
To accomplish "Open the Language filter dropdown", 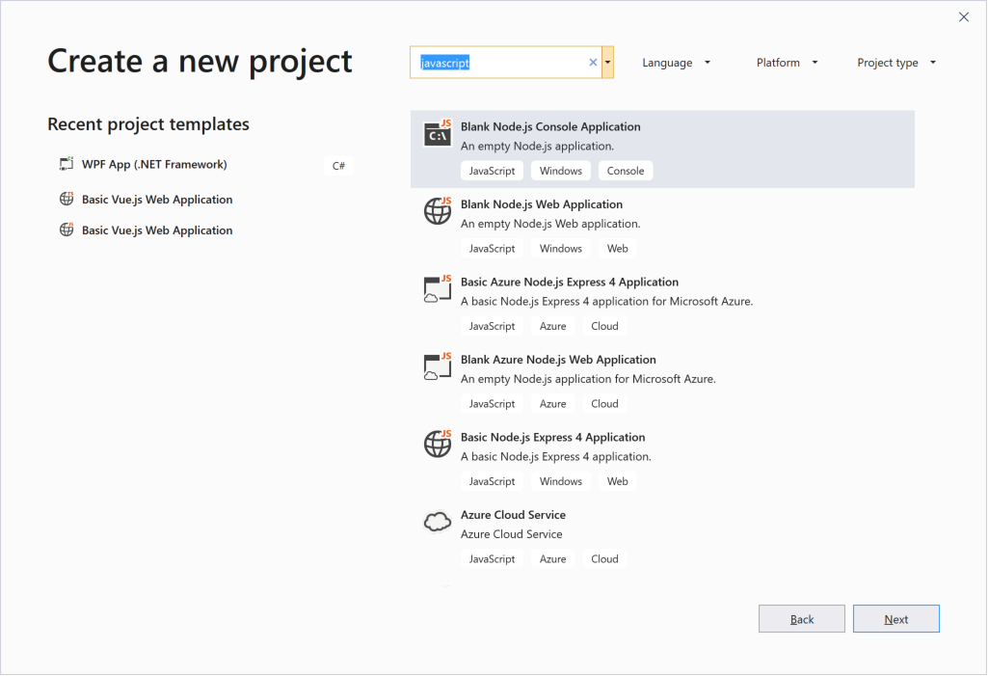I will click(676, 63).
